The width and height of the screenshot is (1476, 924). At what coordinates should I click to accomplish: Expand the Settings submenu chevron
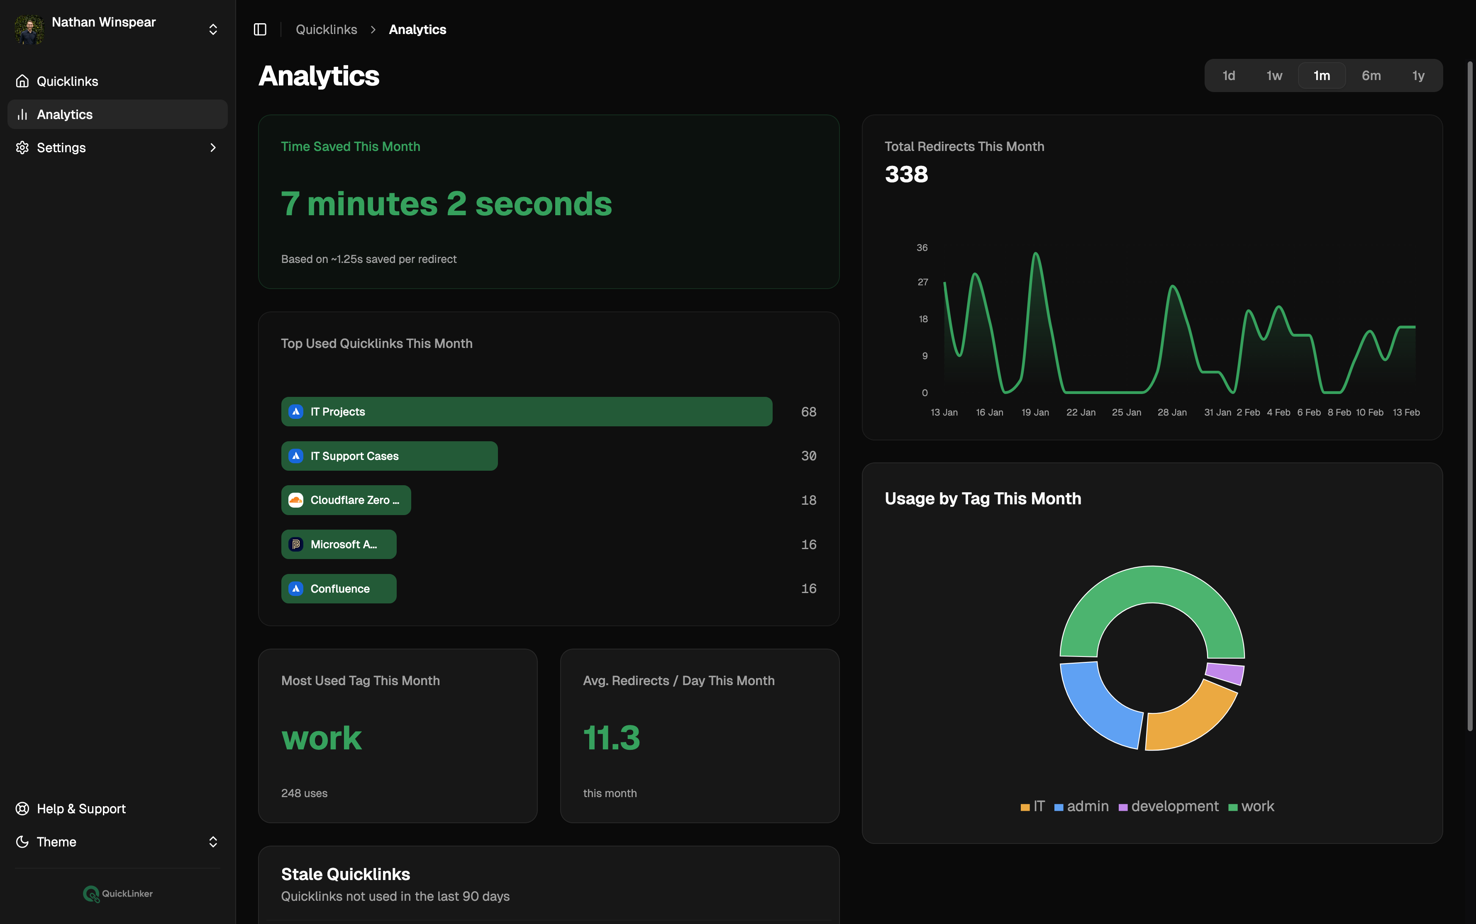click(213, 147)
